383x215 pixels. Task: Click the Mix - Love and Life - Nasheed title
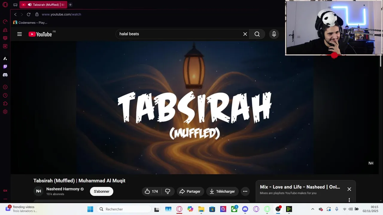(x=300, y=187)
